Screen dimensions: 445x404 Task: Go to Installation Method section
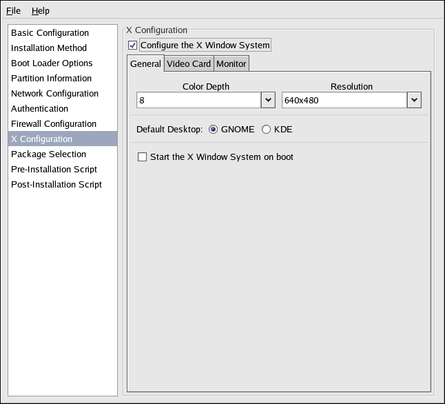(49, 48)
